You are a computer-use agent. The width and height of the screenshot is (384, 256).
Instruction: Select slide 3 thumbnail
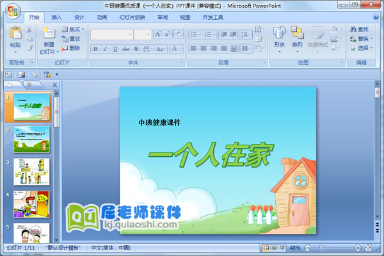(31, 172)
